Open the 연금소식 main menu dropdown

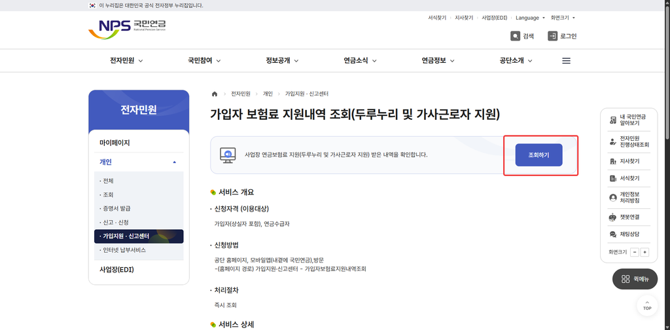361,61
